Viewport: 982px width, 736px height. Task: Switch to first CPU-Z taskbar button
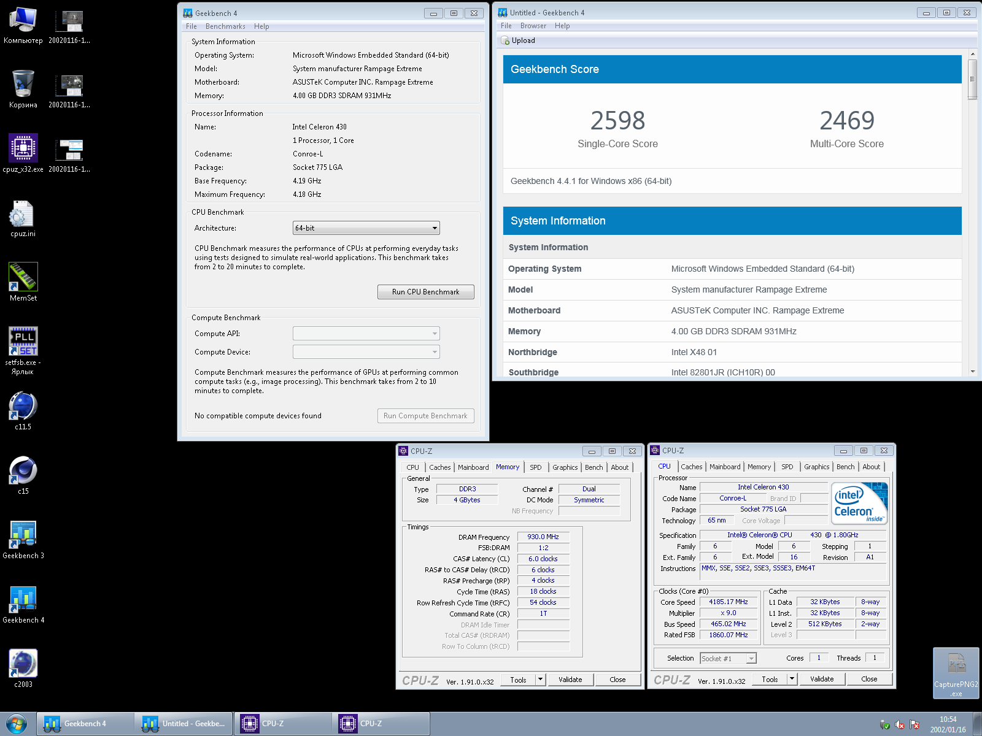click(x=282, y=724)
